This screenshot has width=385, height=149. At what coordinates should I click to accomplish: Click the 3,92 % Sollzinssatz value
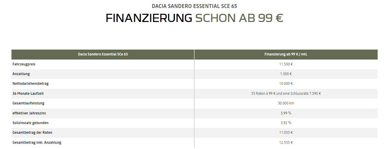point(286,123)
